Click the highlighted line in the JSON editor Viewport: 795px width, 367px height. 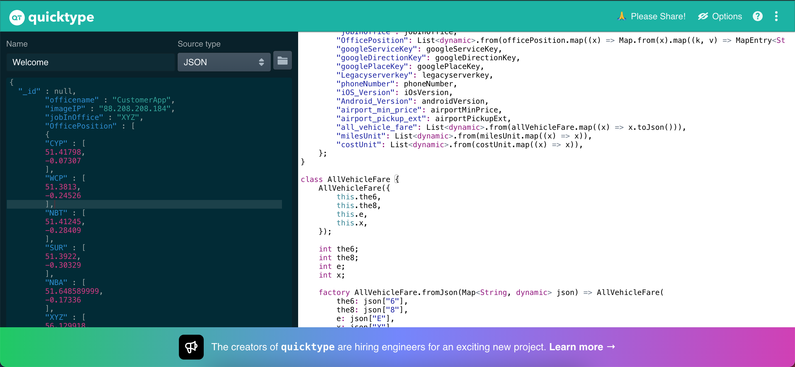(143, 204)
